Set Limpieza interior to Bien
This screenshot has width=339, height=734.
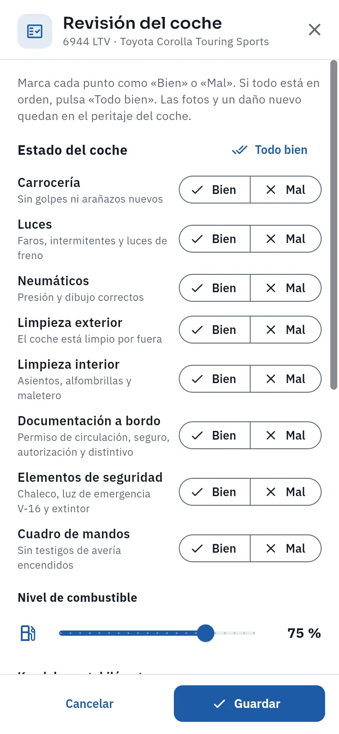tap(215, 379)
